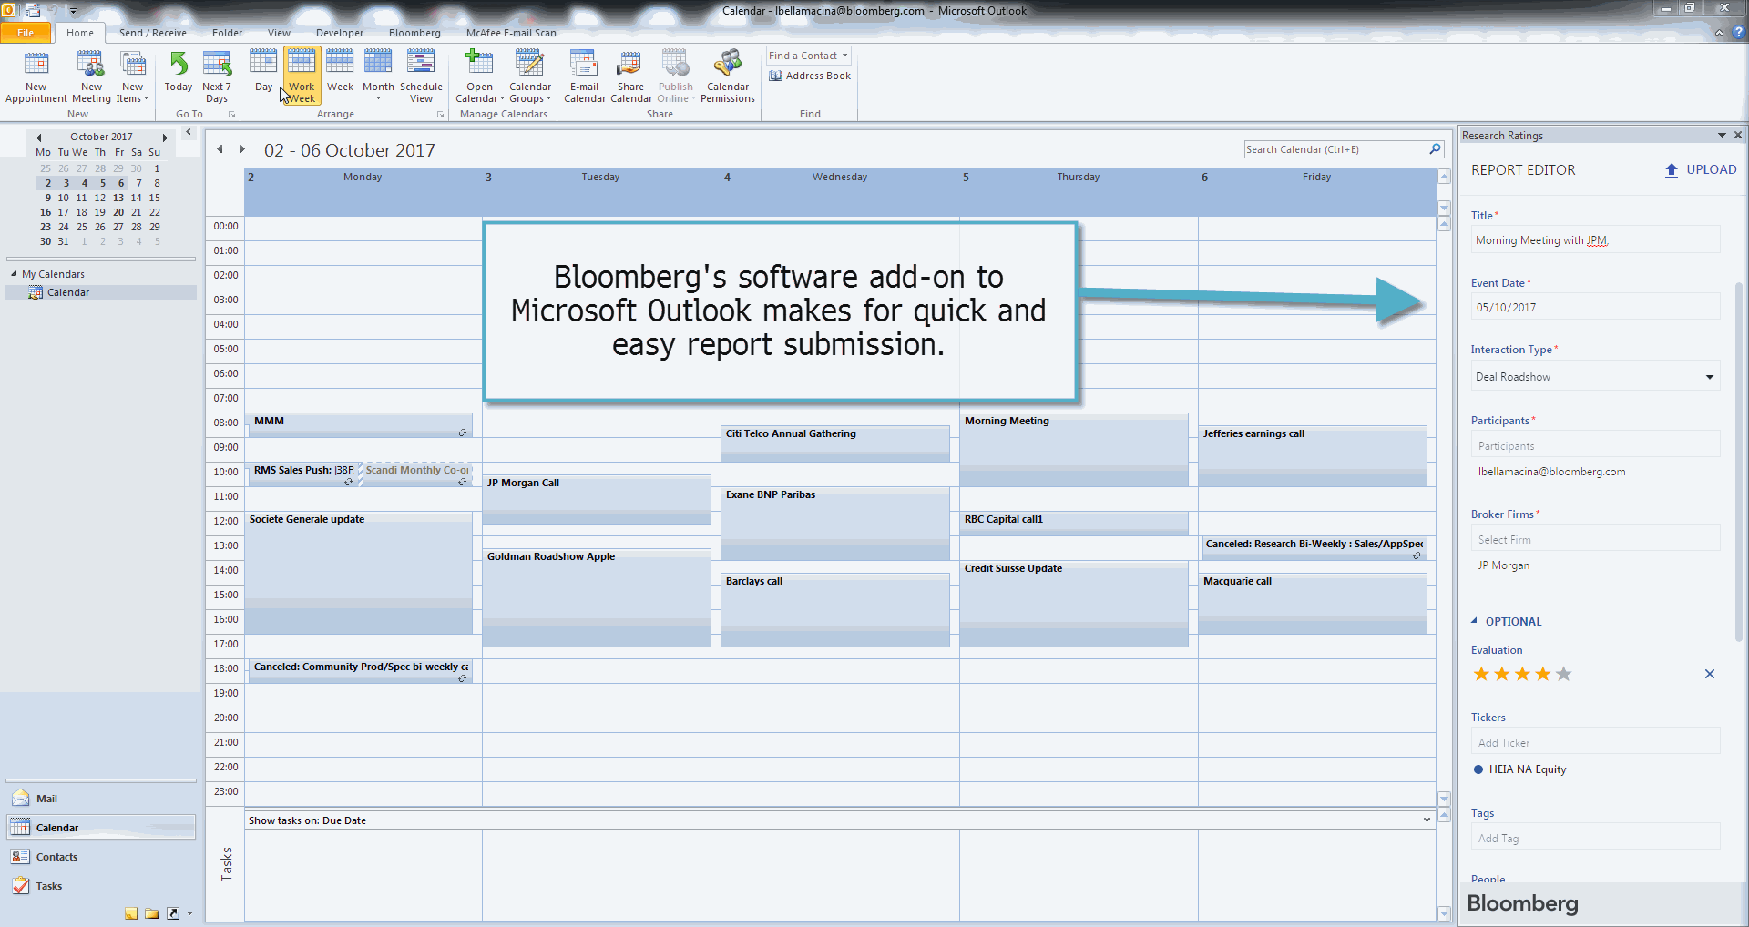Open the New Items menu
This screenshot has width=1749, height=927.
pos(132,76)
